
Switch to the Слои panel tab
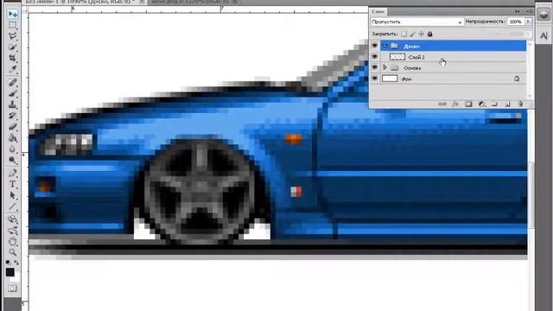tap(378, 11)
